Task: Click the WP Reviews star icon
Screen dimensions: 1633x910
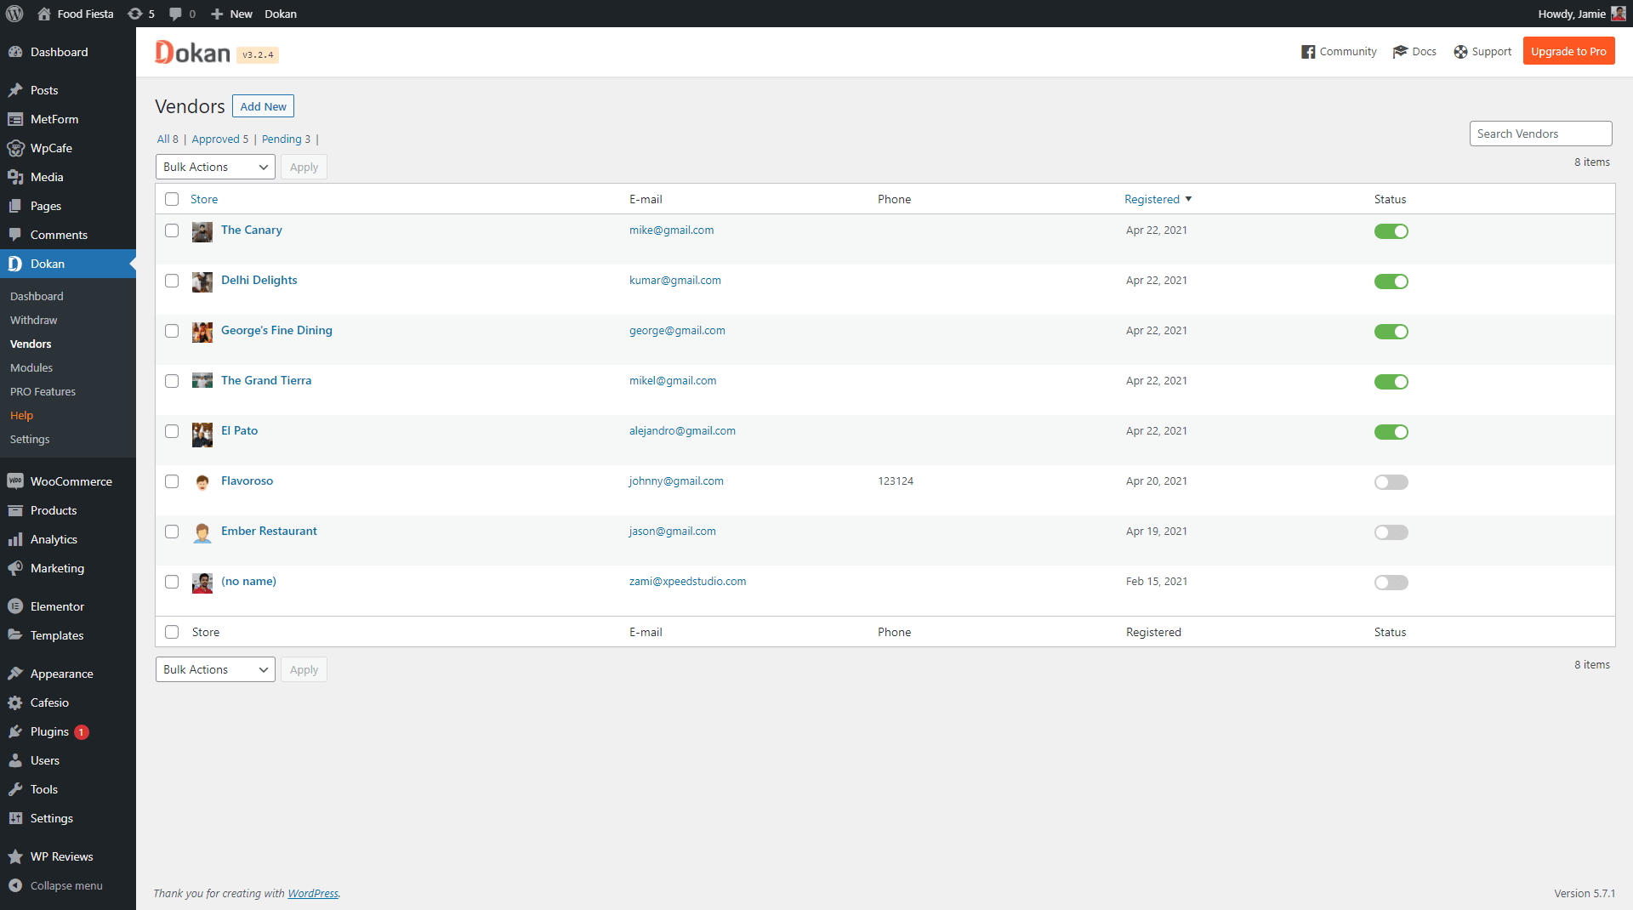Action: (x=15, y=856)
